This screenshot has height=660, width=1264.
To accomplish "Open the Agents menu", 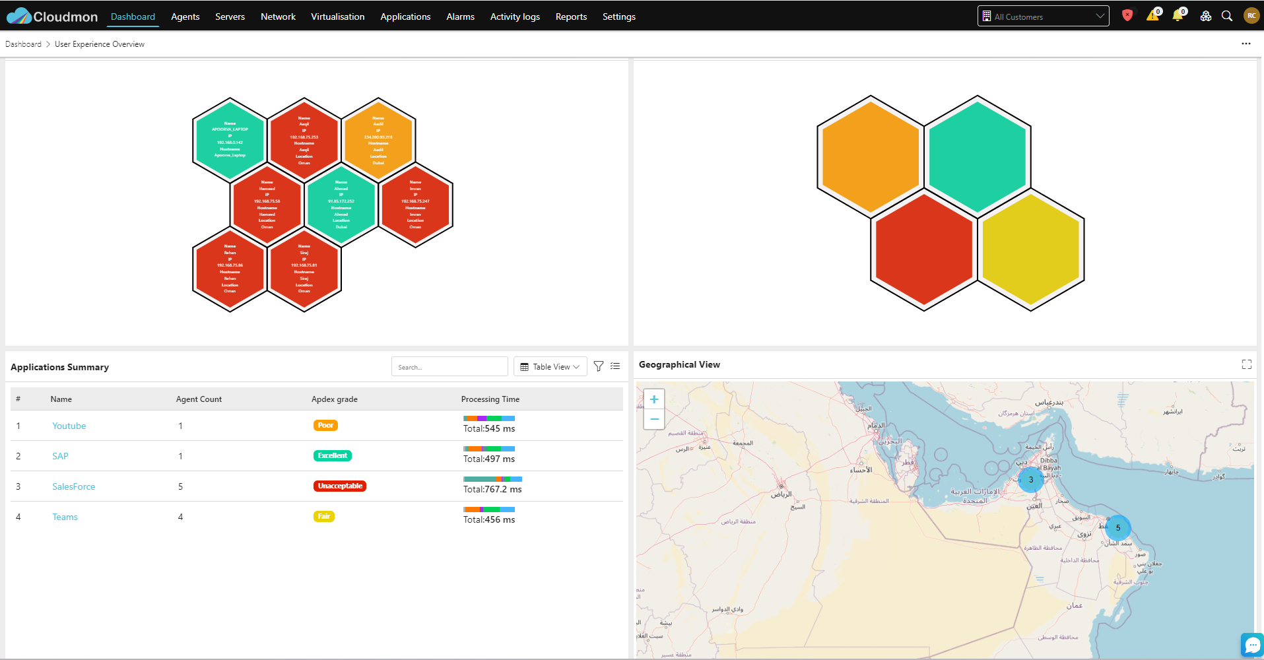I will 185,16.
